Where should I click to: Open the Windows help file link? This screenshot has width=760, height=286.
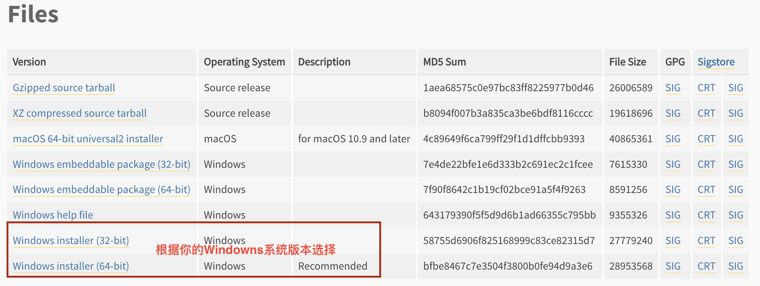pos(53,215)
